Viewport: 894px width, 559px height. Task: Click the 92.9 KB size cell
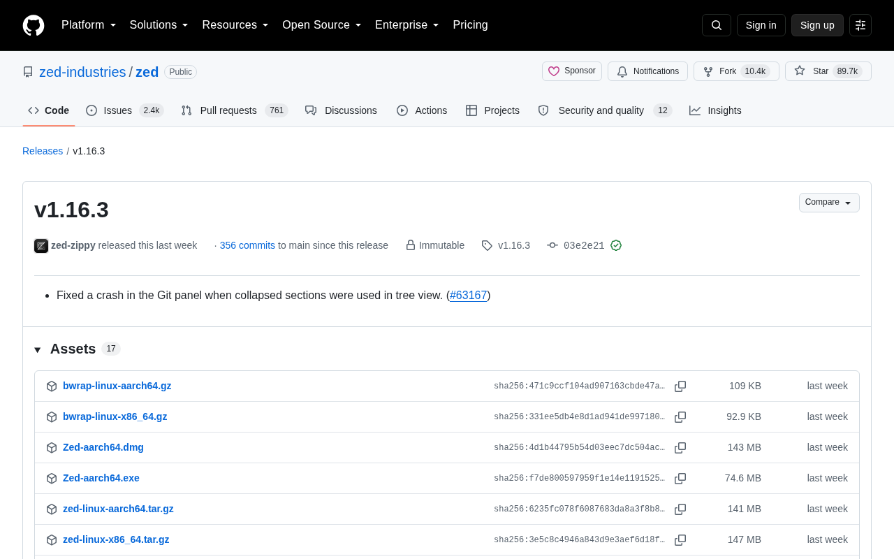point(744,416)
